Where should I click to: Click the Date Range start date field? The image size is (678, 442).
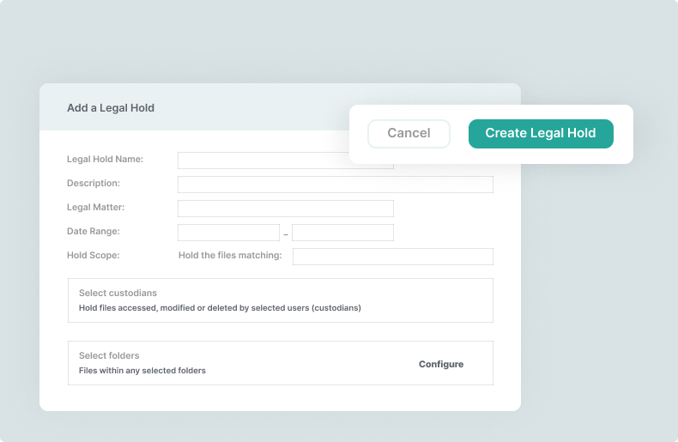click(x=228, y=233)
